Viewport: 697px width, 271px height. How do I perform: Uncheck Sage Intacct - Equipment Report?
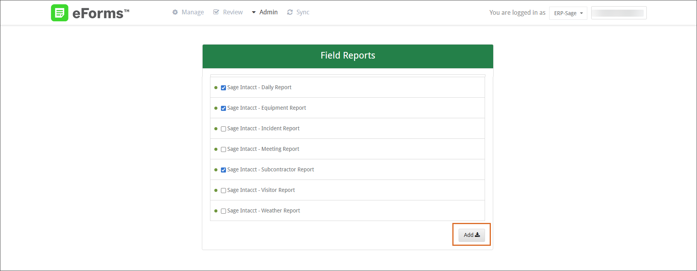tap(223, 108)
